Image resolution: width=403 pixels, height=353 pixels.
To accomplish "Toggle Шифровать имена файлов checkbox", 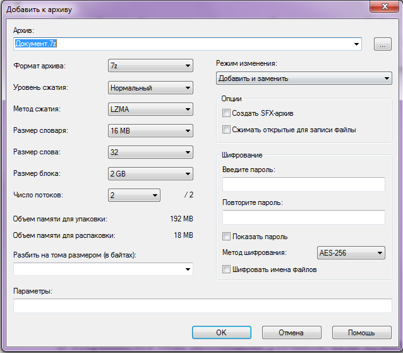I will point(226,269).
